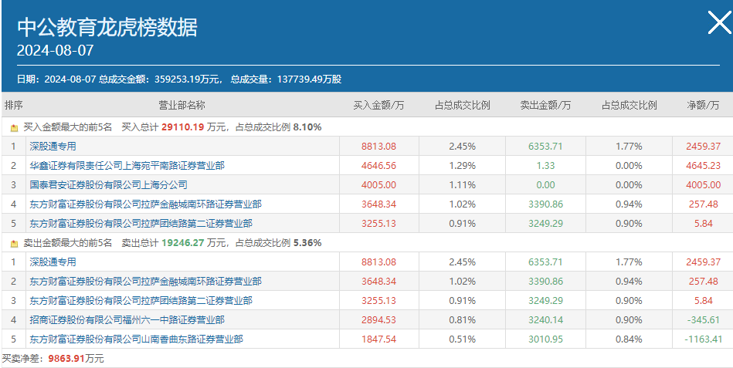Click the icon beside 卖出金额最大的前5名
The height and width of the screenshot is (368, 733).
point(14,243)
